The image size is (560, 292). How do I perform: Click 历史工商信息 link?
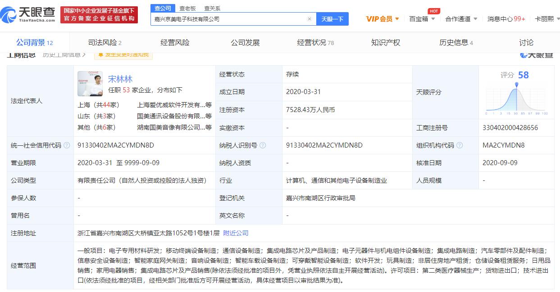64,54
